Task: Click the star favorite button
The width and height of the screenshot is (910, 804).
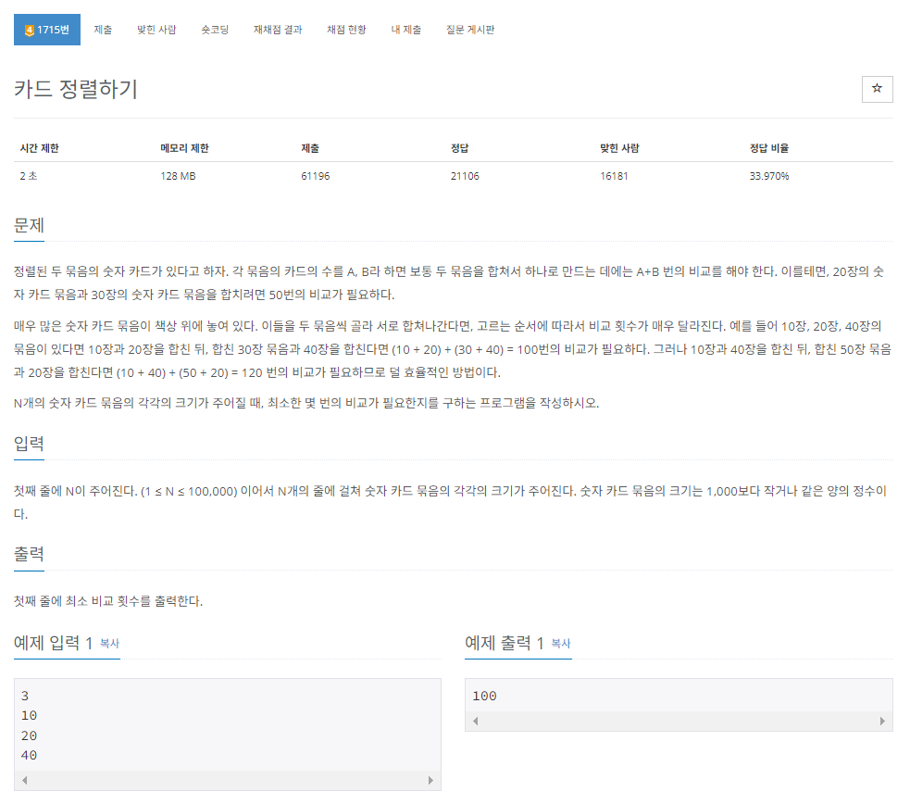Action: (x=877, y=89)
